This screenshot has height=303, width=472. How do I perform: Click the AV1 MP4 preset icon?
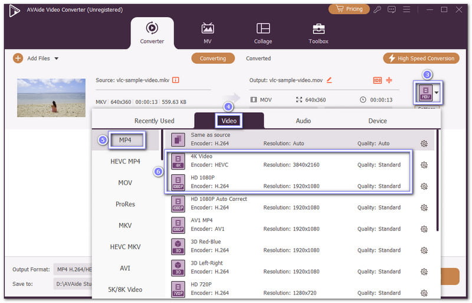pos(178,225)
